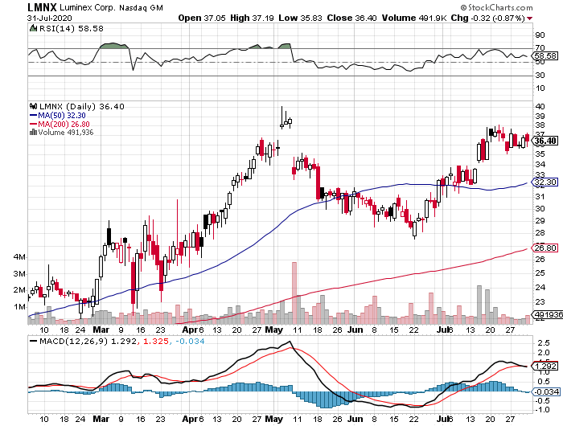Image resolution: width=563 pixels, height=426 pixels.
Task: Click the 90 label on RSI axis
Action: (x=540, y=35)
